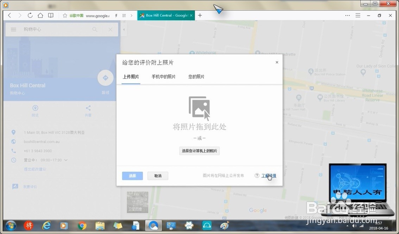399x234 pixels.
Task: Open Internet Explorer from taskbar
Action: tap(46, 226)
